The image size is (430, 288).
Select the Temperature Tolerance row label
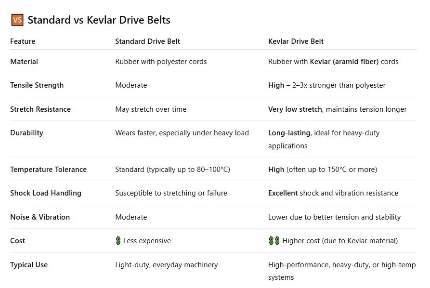(x=49, y=170)
